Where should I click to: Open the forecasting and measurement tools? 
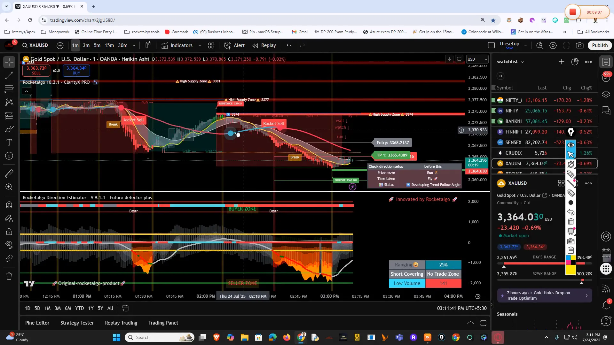tap(9, 116)
